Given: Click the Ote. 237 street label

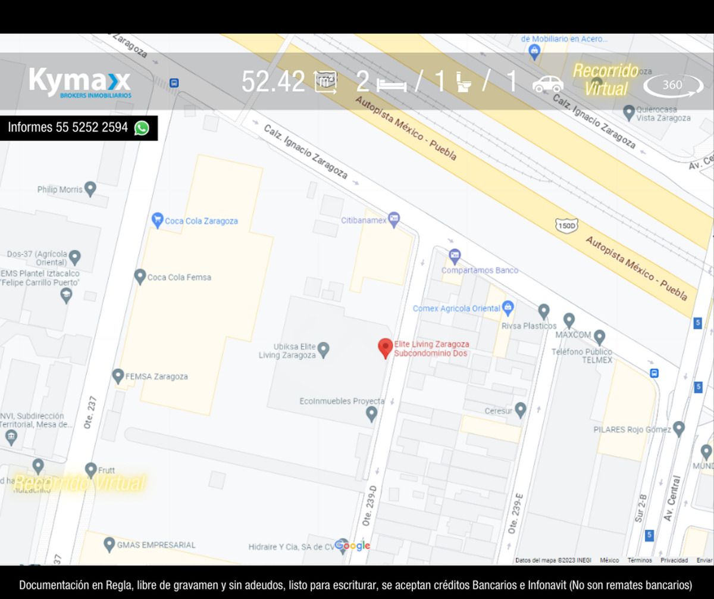Looking at the screenshot, I should pyautogui.click(x=89, y=413).
